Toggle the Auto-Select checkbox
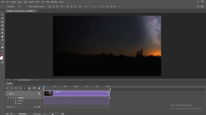206x115 pixels. coord(5,6)
